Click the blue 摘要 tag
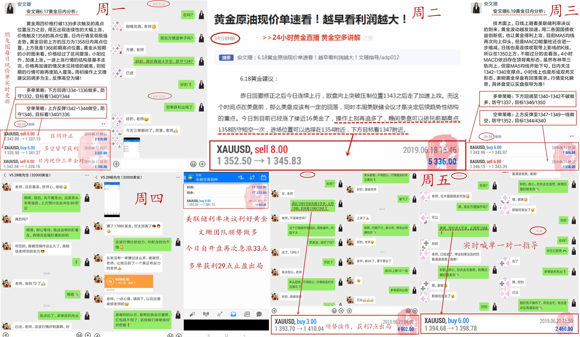The width and height of the screenshot is (580, 337). point(226,58)
